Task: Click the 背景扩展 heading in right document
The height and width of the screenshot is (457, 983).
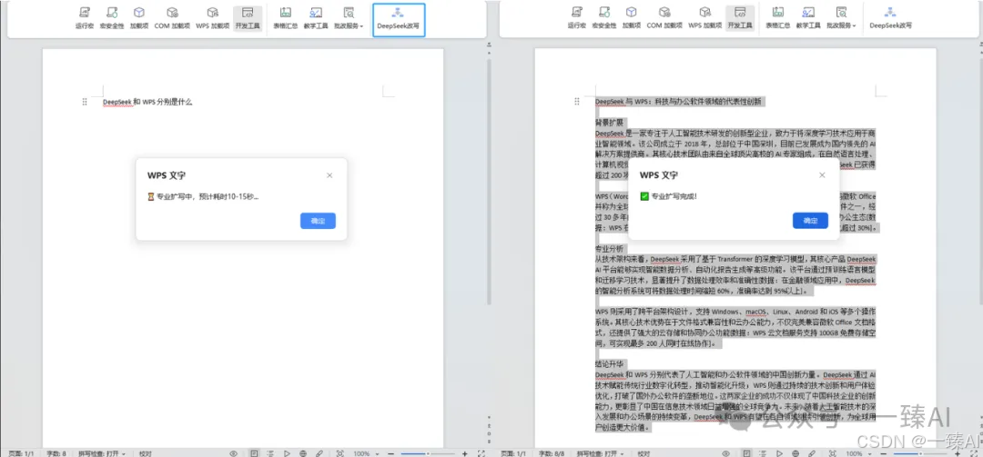Action: click(607, 122)
